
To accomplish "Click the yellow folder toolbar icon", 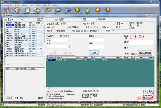I will pyautogui.click(x=98, y=10).
